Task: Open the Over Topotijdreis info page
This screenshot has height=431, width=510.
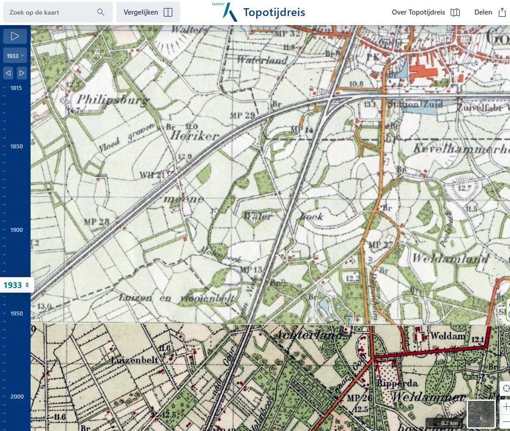Action: [x=426, y=12]
